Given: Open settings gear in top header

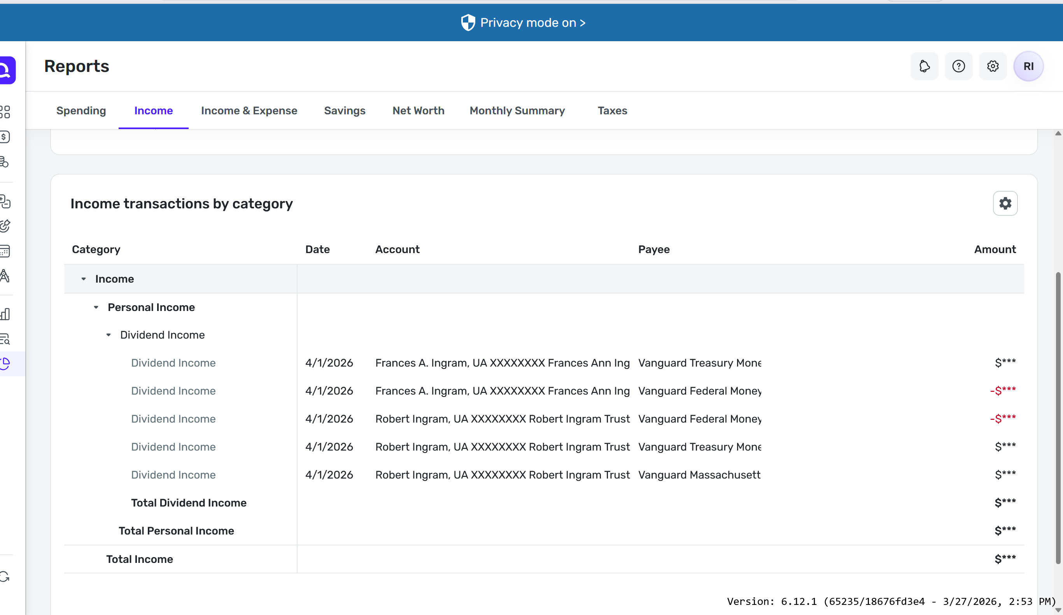Looking at the screenshot, I should click(x=993, y=66).
